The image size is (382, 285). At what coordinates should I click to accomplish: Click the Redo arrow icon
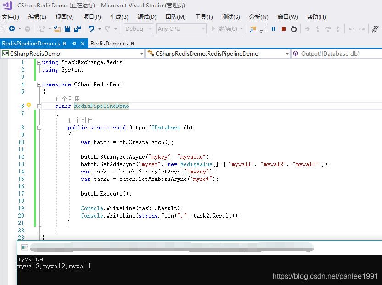click(x=107, y=29)
